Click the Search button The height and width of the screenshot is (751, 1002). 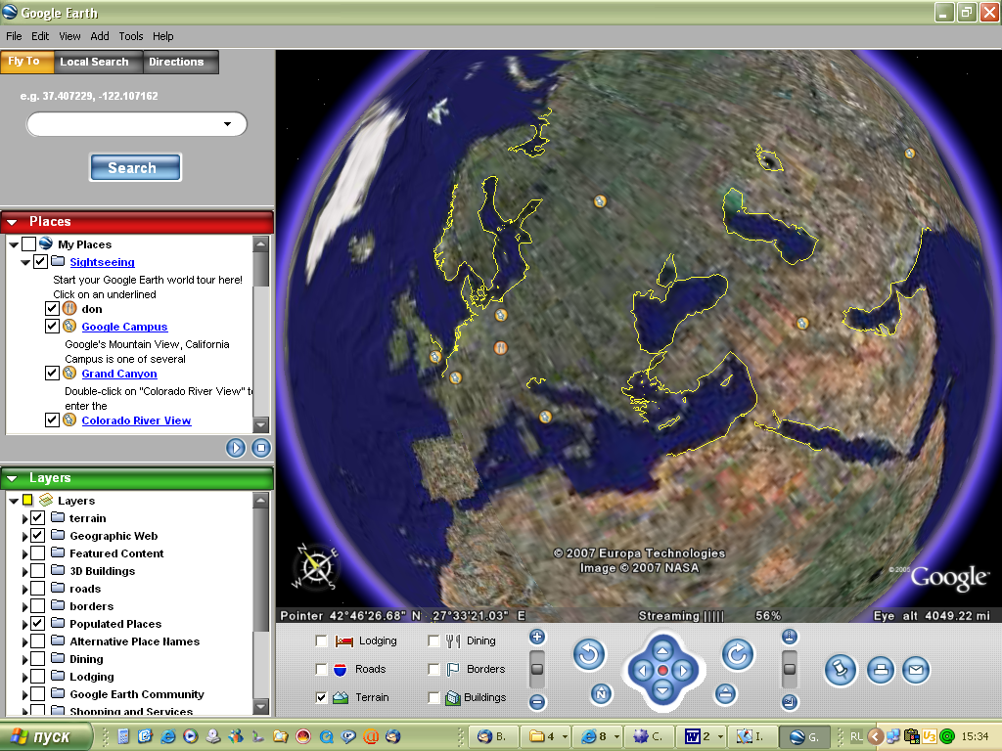click(135, 168)
